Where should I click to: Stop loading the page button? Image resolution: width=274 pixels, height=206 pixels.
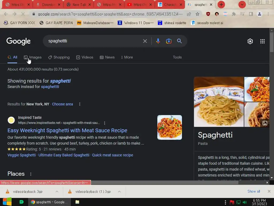click(x=23, y=14)
